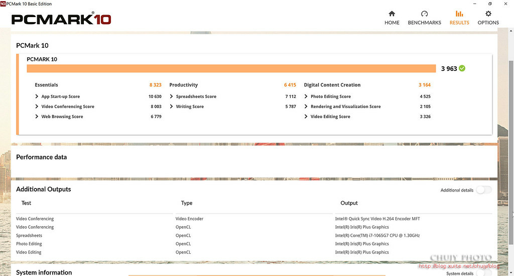The height and width of the screenshot is (276, 514).
Task: Click the Video Conferencing value 8 003
Action: coord(156,107)
